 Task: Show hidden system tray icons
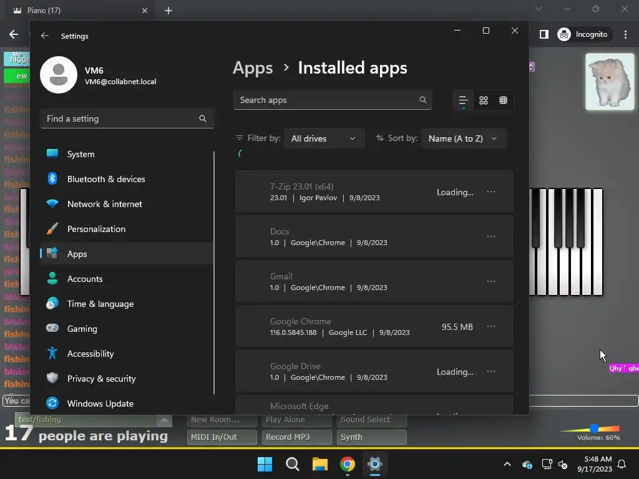pyautogui.click(x=507, y=464)
